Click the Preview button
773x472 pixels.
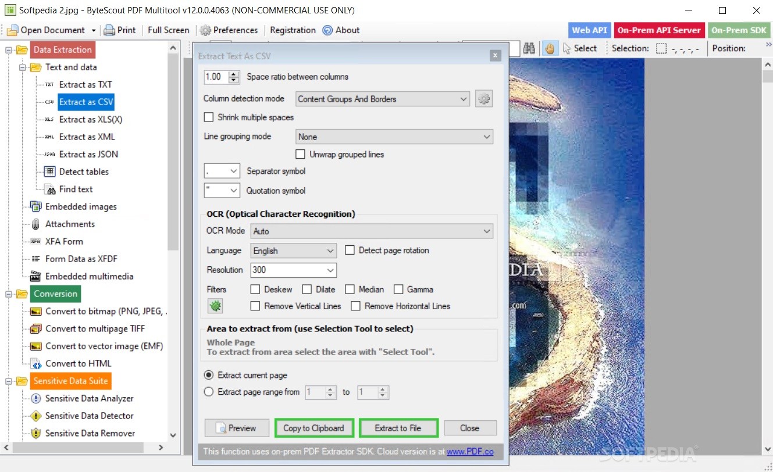pos(237,428)
